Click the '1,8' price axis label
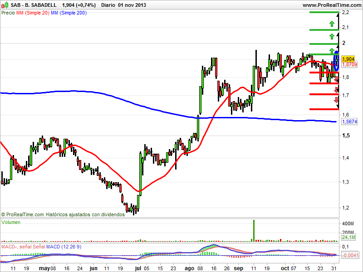 (x=346, y=77)
